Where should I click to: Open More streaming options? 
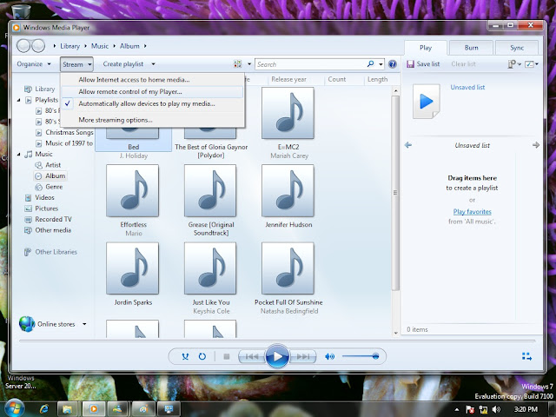coord(153,120)
